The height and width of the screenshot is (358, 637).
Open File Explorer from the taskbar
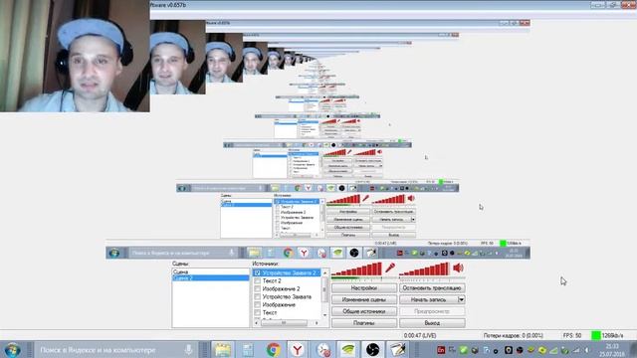[x=223, y=349]
